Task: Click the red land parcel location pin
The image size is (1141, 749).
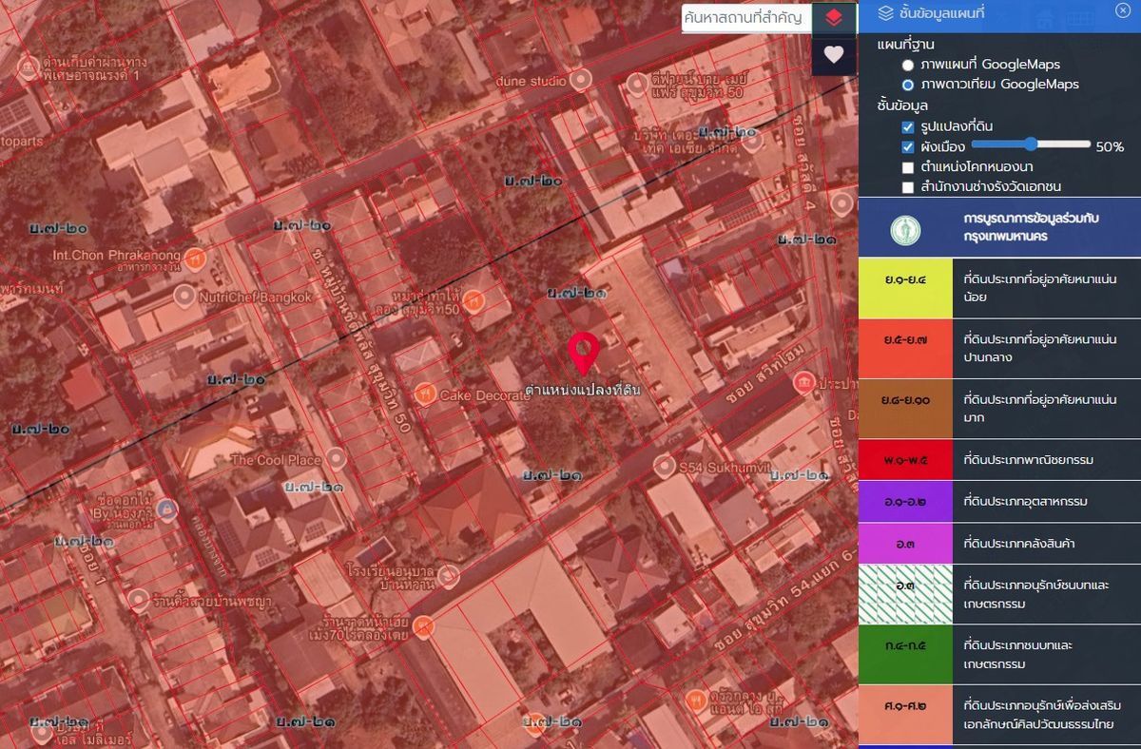Action: click(x=583, y=353)
